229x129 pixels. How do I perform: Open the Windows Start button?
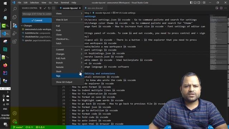5,3
